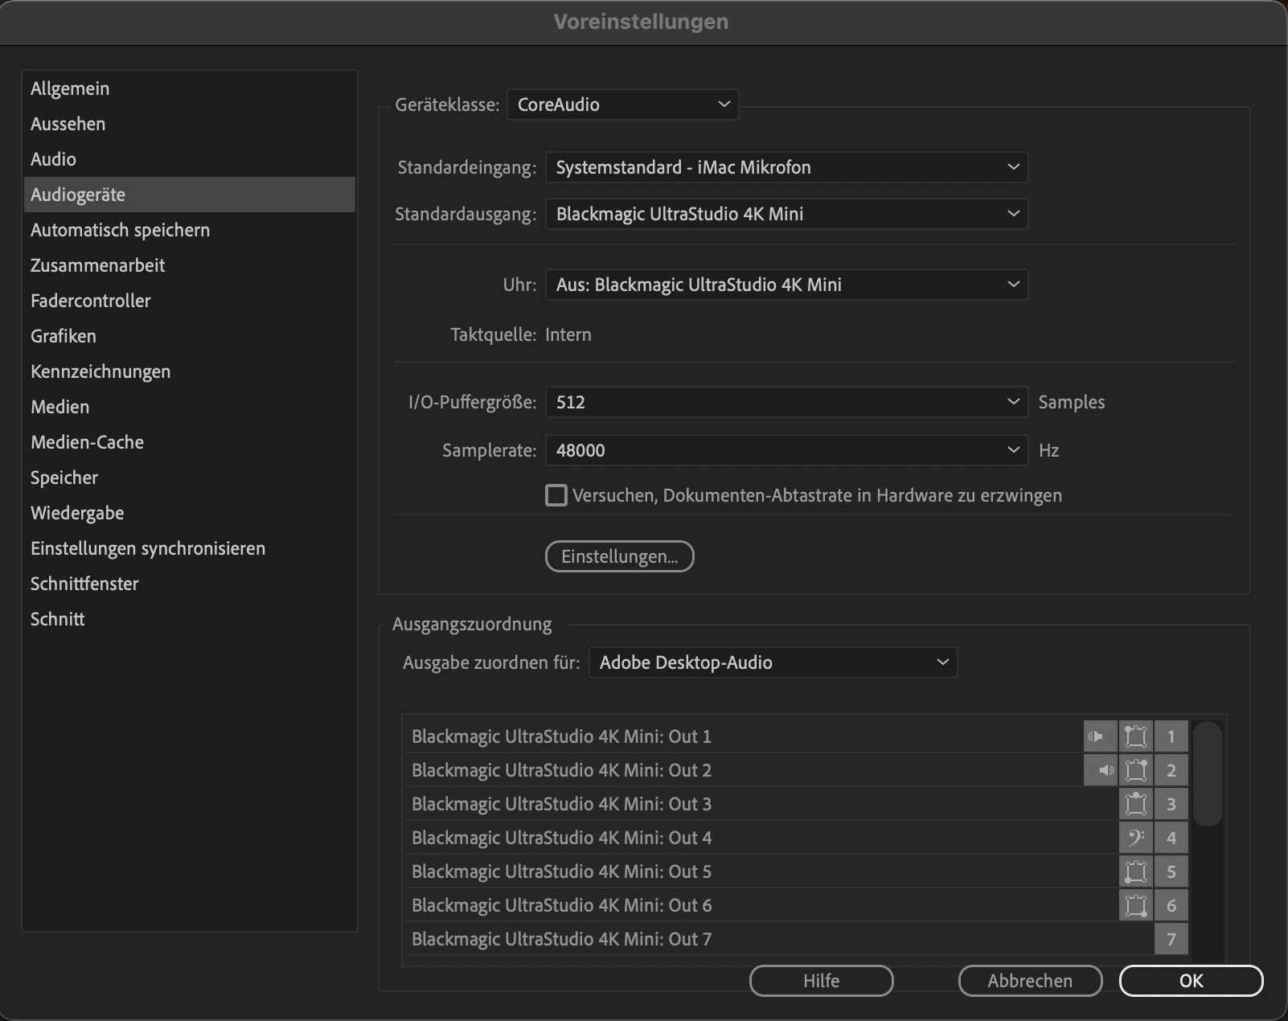Image resolution: width=1288 pixels, height=1021 pixels.
Task: Click the front-left surround icon on Out 1
Action: 1136,736
